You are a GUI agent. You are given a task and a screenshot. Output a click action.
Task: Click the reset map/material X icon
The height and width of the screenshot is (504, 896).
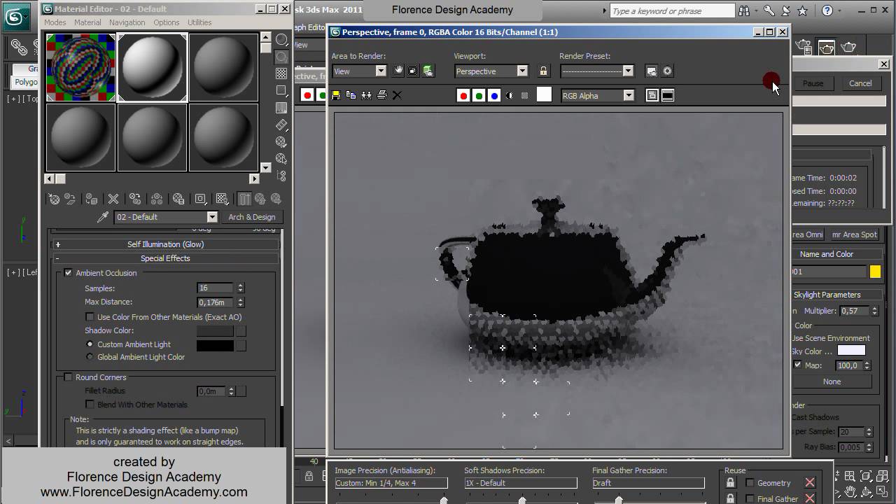click(x=113, y=199)
